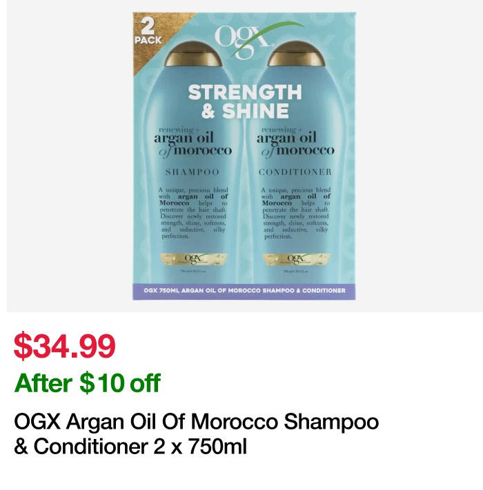Click the green After $10 off label

coord(87,382)
